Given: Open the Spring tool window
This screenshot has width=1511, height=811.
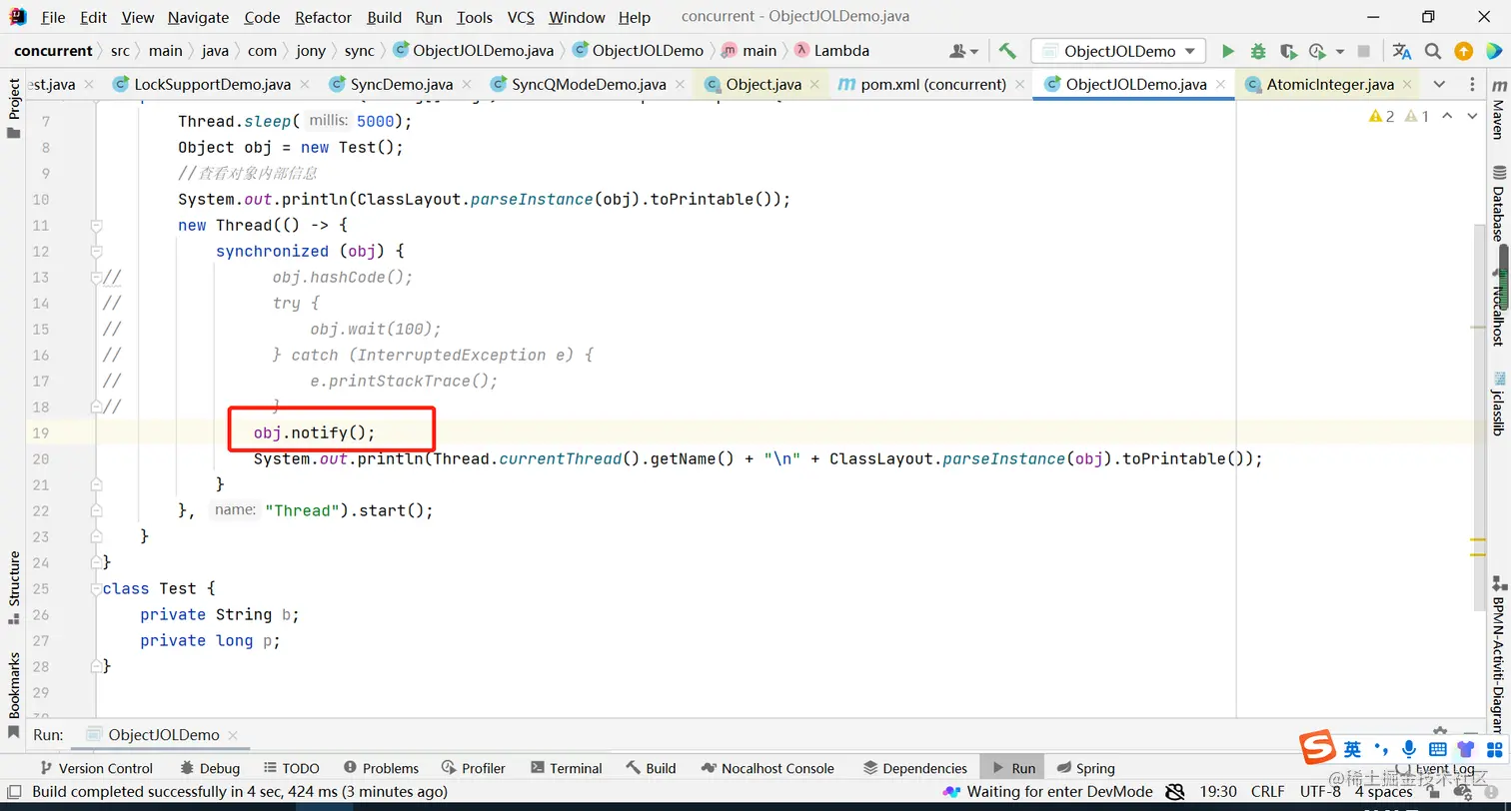Looking at the screenshot, I should (1085, 768).
